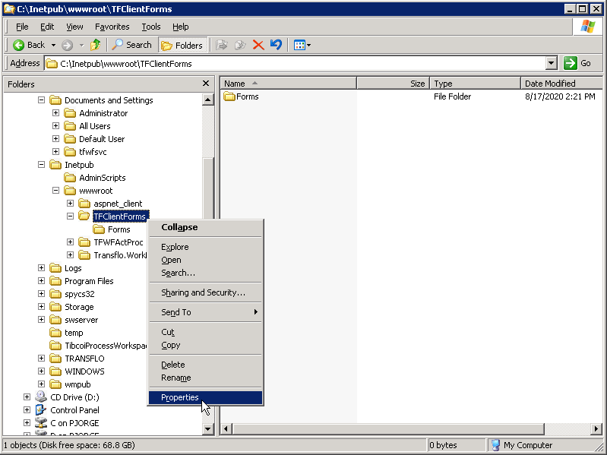Expand the tfwfsvc folder node
Image resolution: width=607 pixels, height=455 pixels.
(55, 152)
